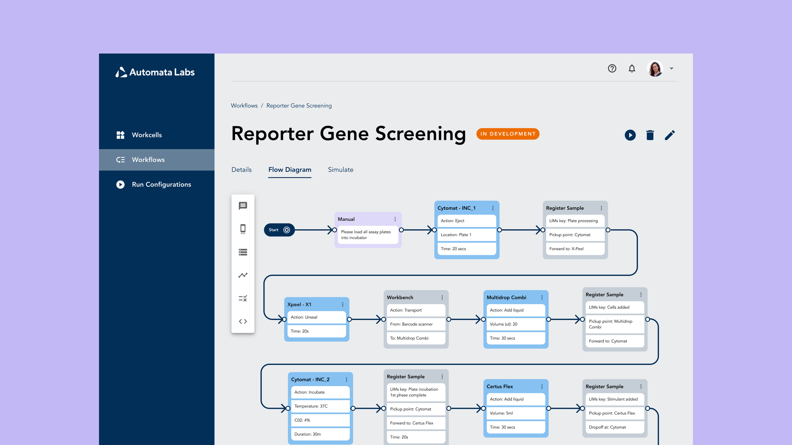
Task: Click the Start node in the diagram
Action: point(279,230)
